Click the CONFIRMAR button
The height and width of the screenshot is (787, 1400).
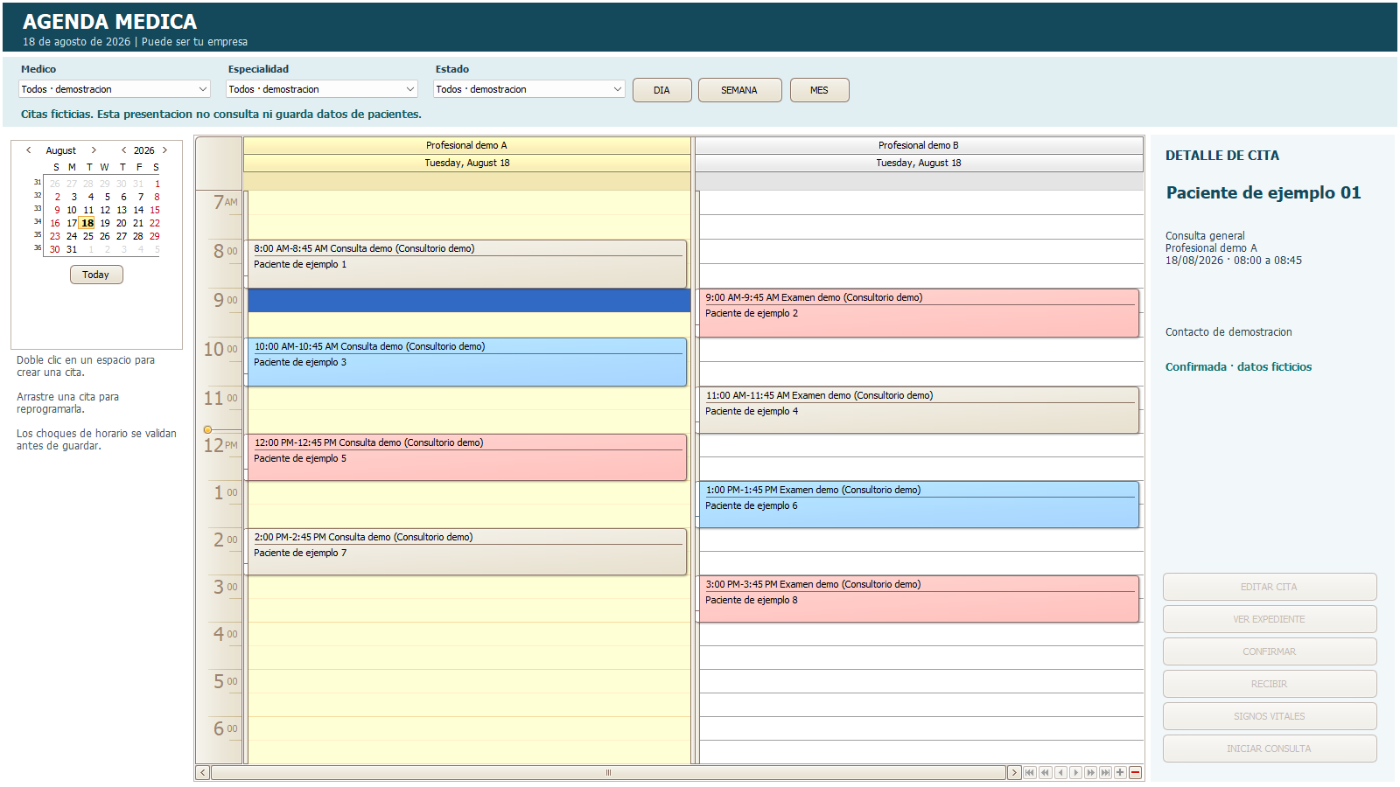(1269, 651)
